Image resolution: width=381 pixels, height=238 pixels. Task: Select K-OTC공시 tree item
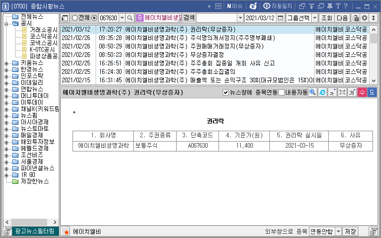coord(42,49)
